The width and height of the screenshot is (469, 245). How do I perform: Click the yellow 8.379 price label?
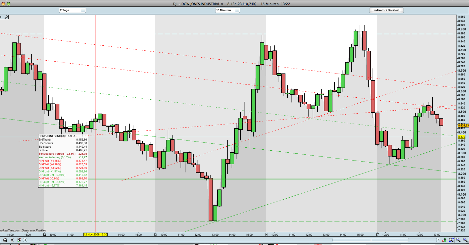click(461, 137)
